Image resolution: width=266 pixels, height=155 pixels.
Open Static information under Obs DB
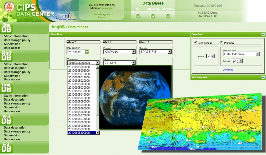click(x=16, y=36)
